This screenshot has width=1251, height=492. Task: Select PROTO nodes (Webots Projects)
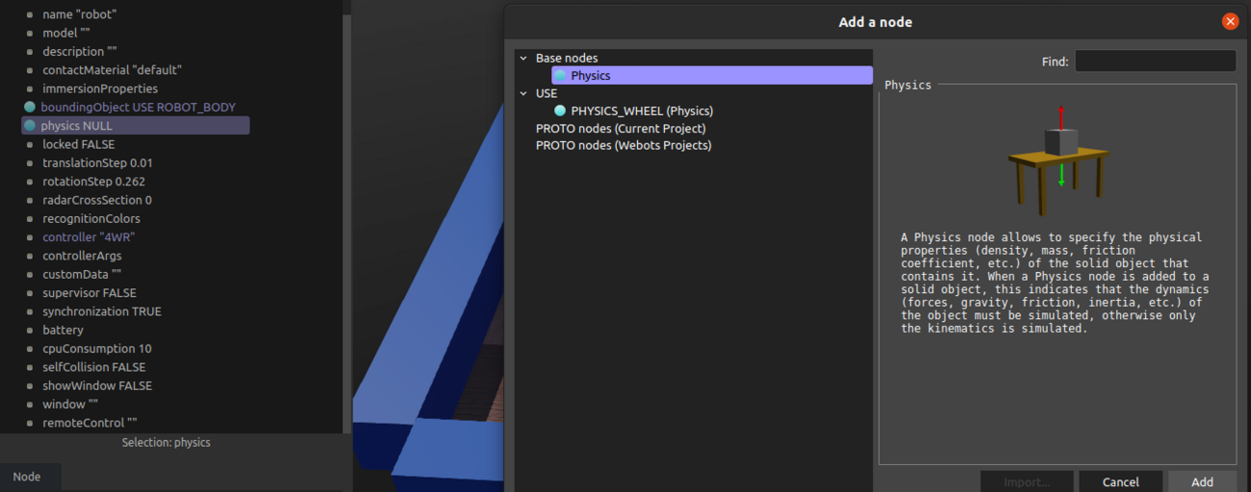click(624, 146)
